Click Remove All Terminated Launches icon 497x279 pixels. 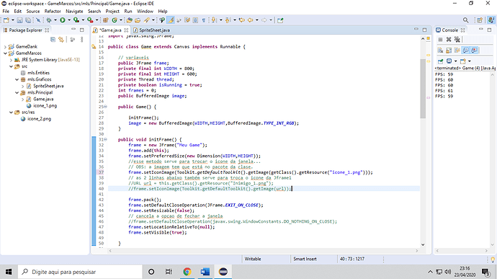pyautogui.click(x=457, y=40)
